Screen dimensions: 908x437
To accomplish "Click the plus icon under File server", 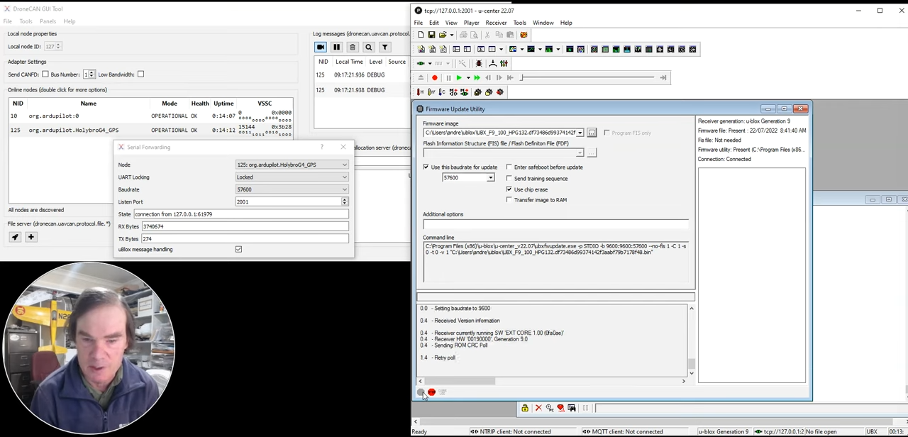I will click(31, 237).
